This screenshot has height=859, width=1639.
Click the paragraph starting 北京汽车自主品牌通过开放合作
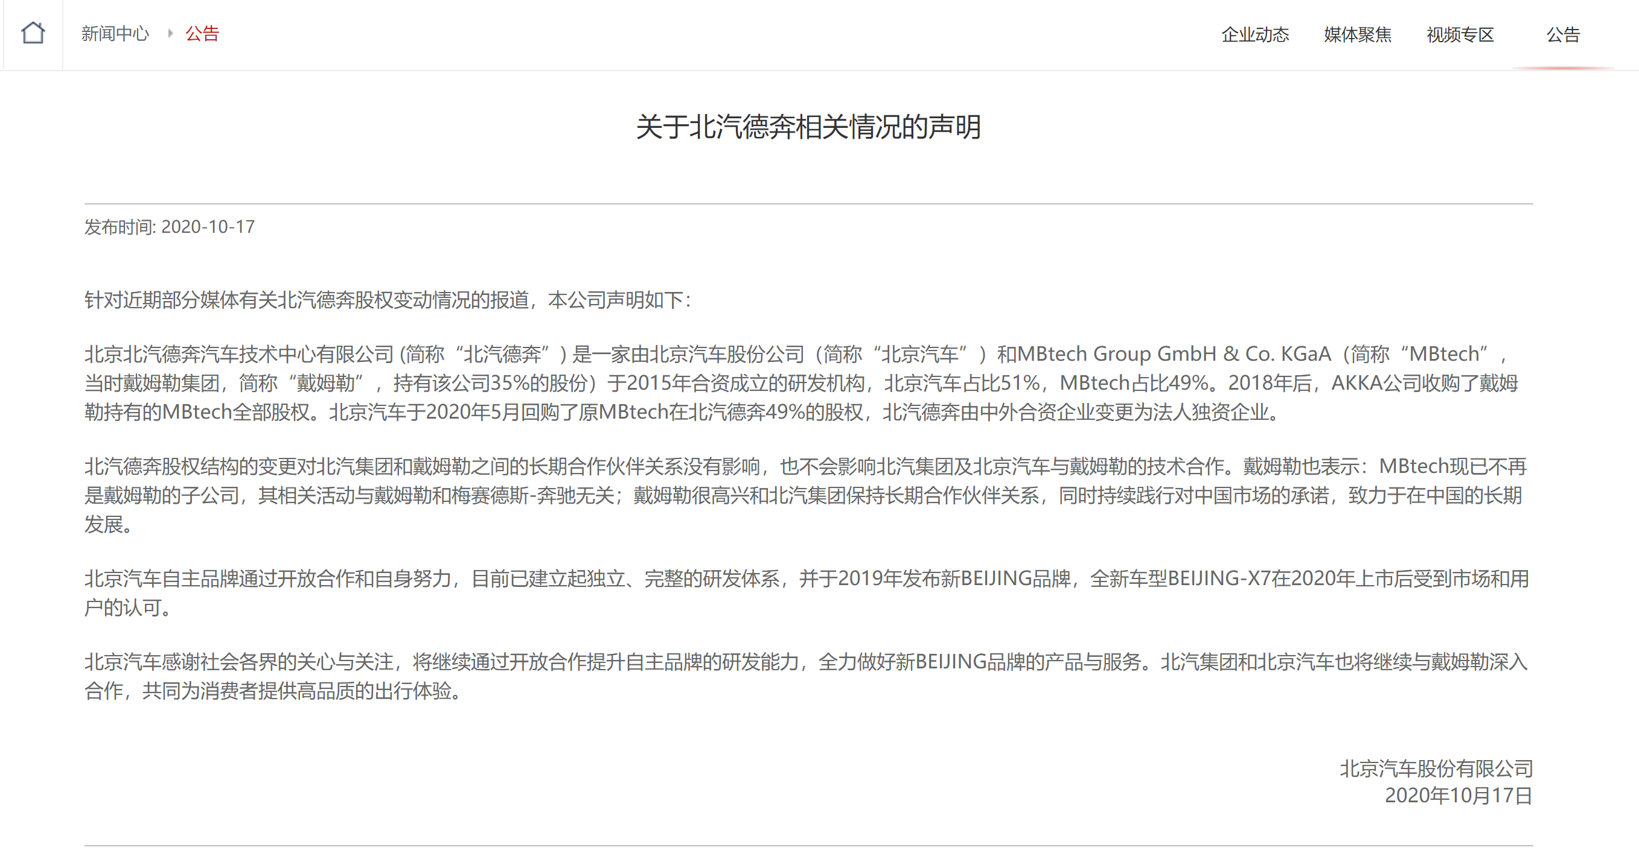coord(806,592)
